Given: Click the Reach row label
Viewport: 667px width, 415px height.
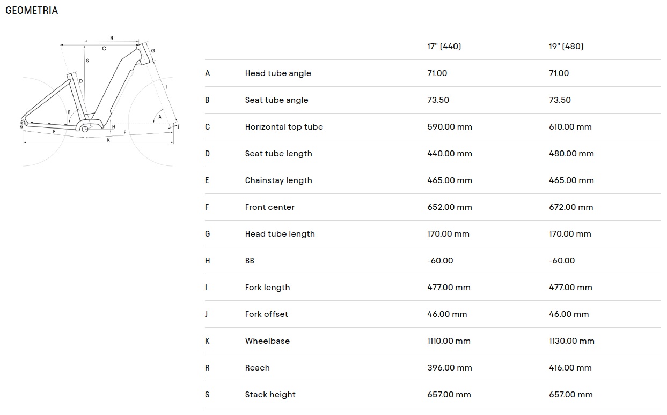Looking at the screenshot, I should click(x=258, y=368).
